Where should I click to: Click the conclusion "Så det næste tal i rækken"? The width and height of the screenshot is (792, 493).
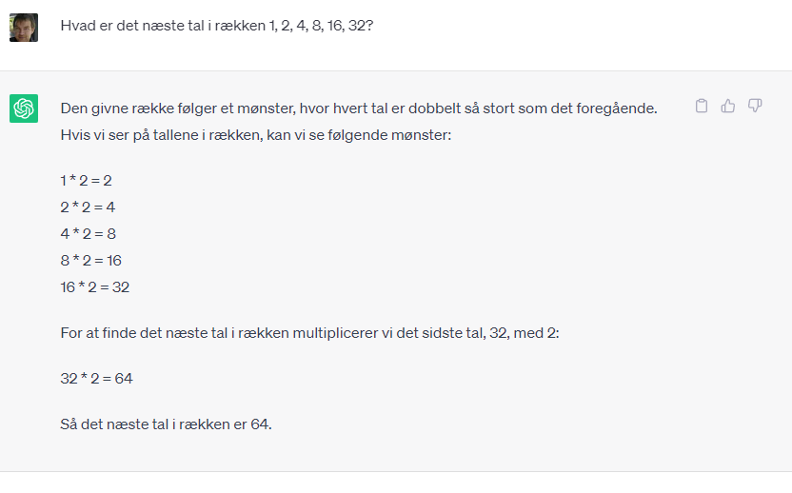[x=166, y=424]
